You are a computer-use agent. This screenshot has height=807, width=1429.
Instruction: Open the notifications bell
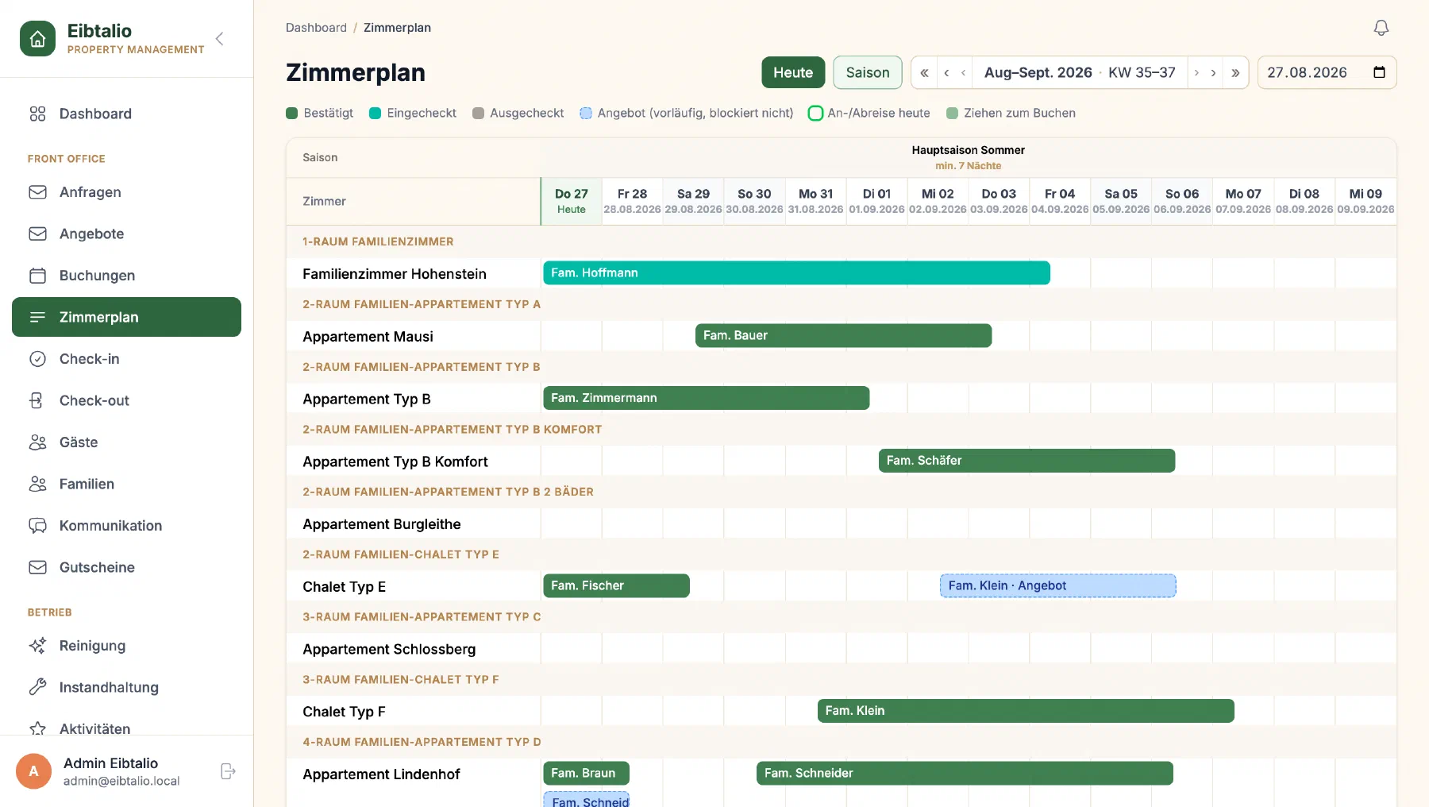click(1381, 28)
